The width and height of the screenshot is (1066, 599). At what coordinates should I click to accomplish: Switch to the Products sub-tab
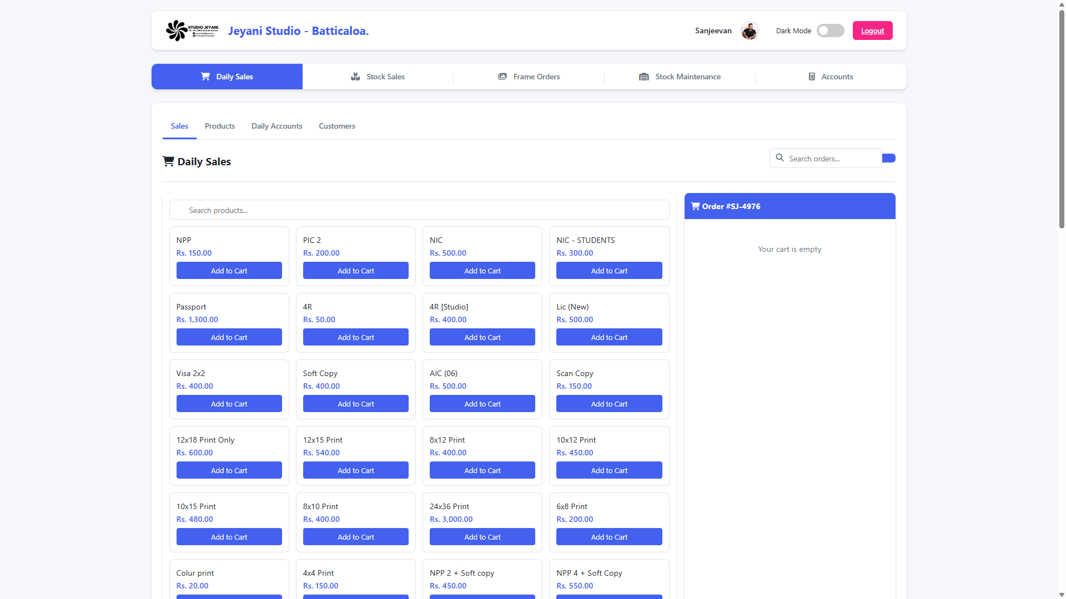click(219, 126)
